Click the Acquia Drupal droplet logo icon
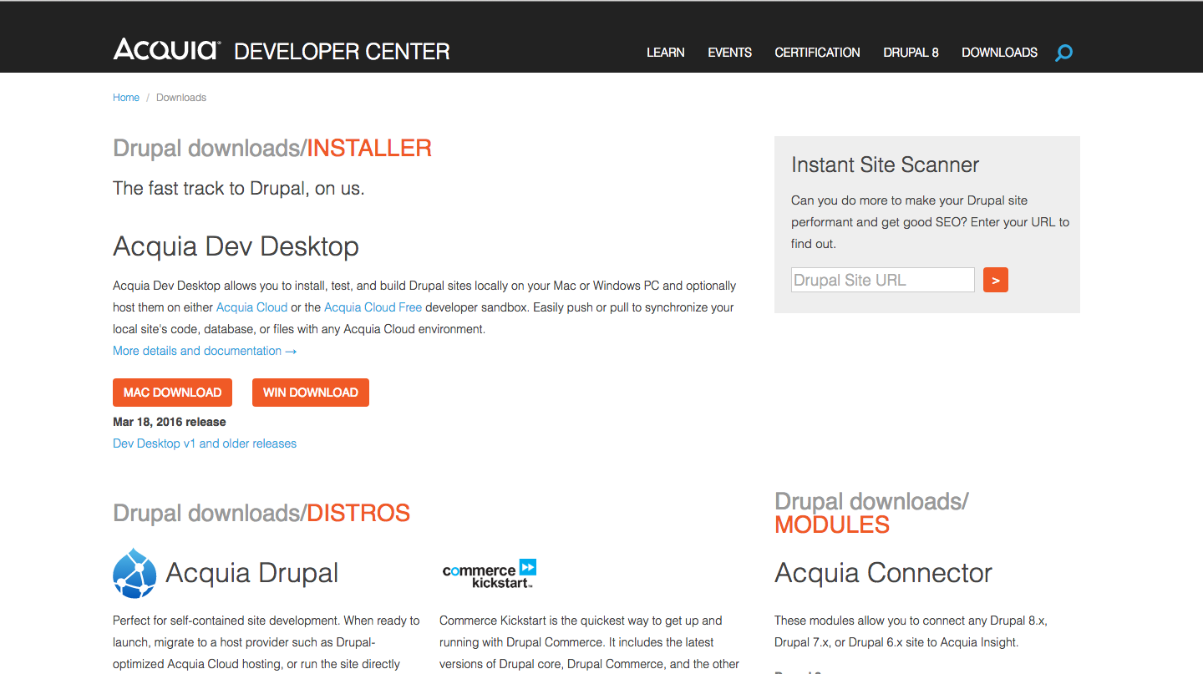 pos(135,573)
